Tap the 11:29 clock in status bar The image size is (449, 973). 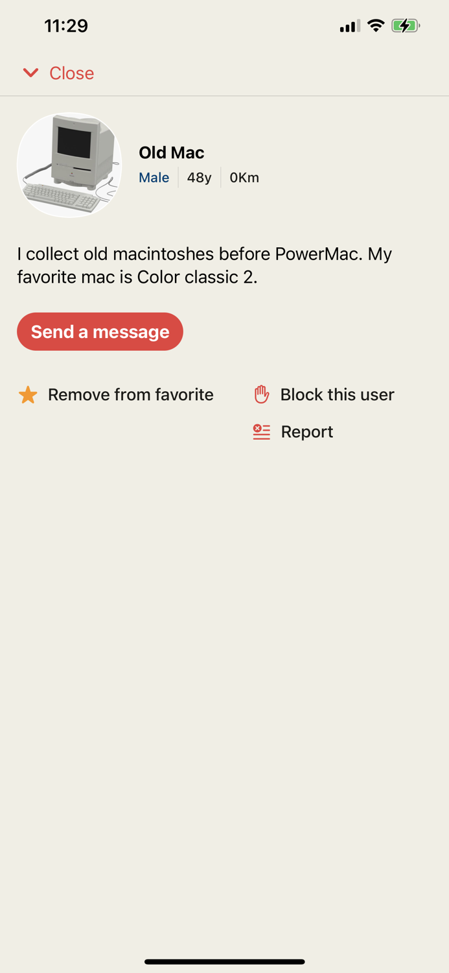coord(66,26)
